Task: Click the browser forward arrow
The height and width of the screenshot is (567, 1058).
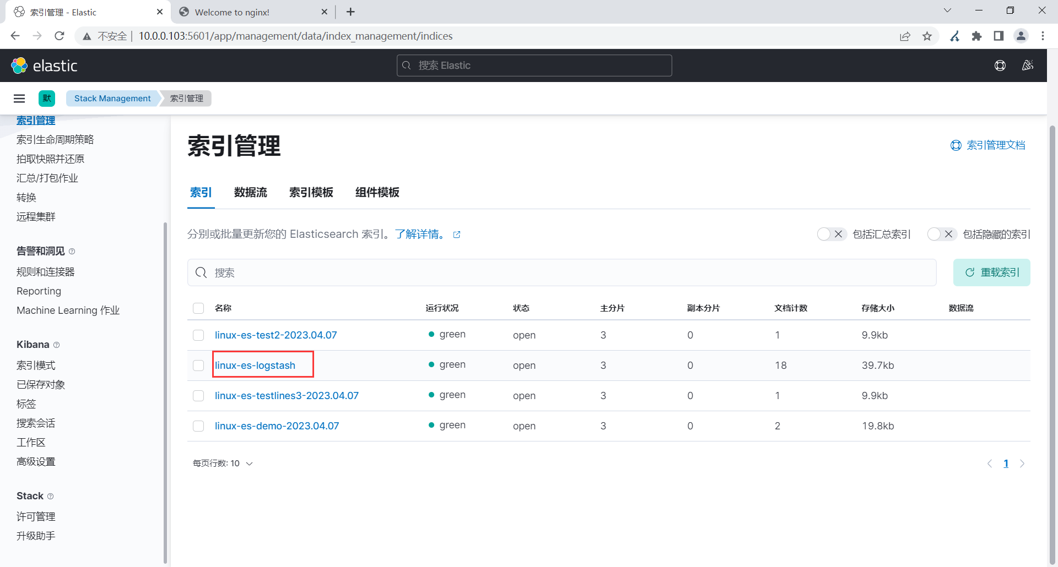Action: [x=37, y=36]
